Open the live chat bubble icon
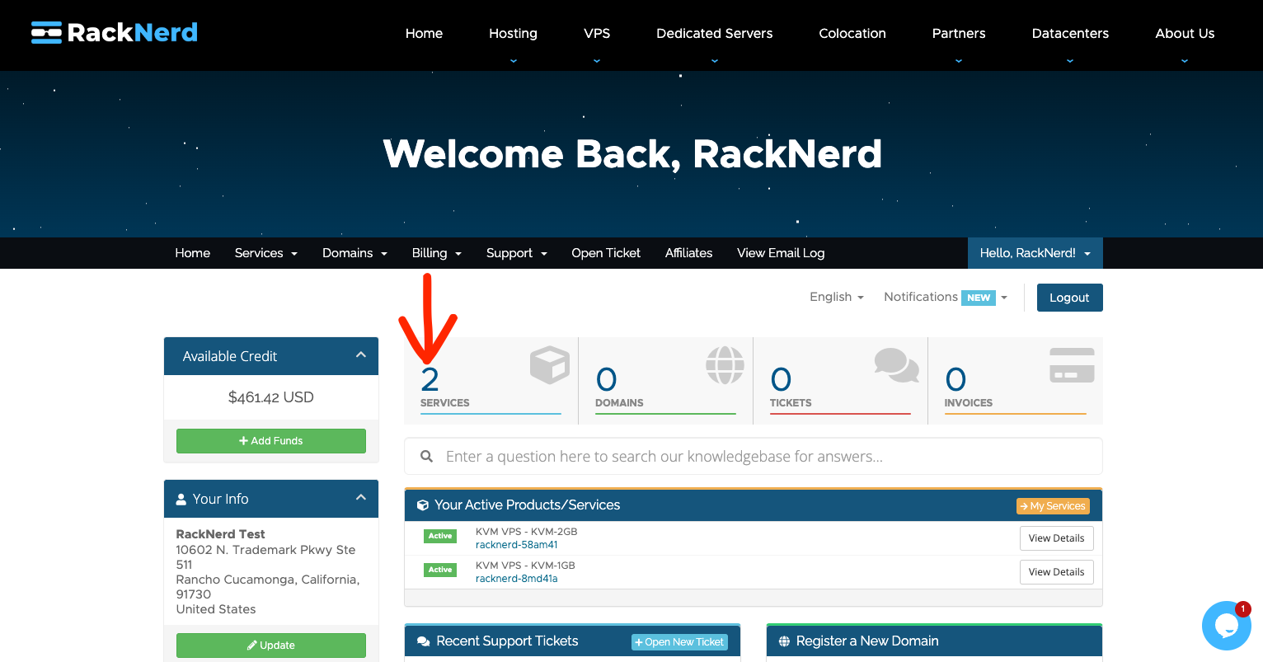This screenshot has width=1263, height=662. tap(1226, 626)
